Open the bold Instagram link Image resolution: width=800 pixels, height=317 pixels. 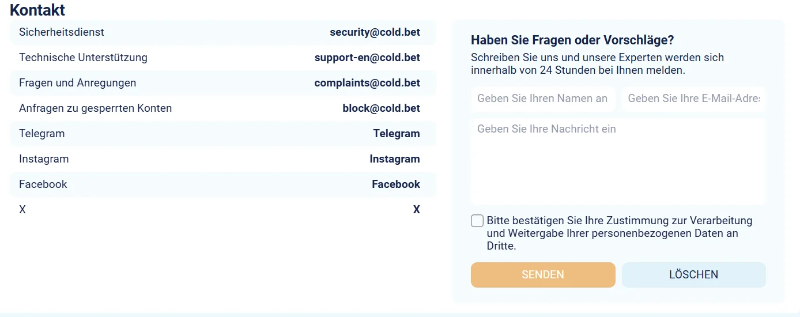[x=394, y=159]
